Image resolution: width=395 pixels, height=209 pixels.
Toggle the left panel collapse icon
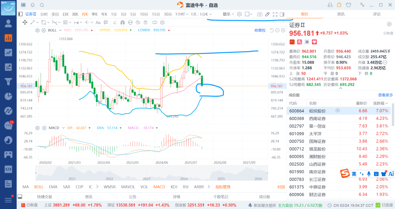pos(20,14)
